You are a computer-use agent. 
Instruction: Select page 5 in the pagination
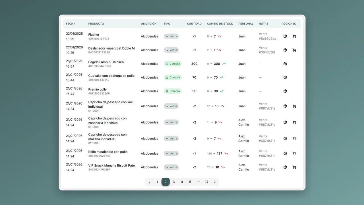coord(190,182)
